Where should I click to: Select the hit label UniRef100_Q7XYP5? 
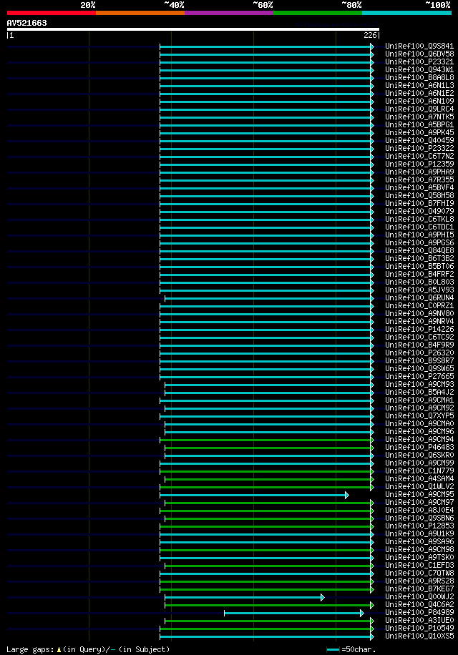click(x=419, y=415)
